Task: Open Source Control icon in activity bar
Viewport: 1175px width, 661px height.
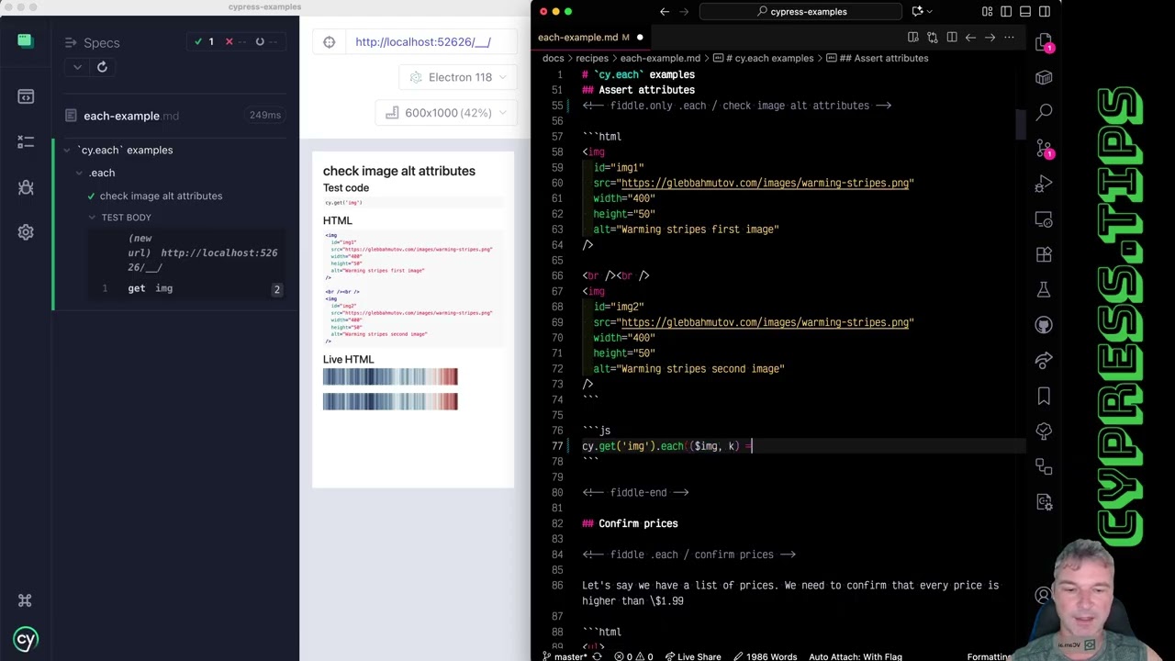Action: pos(1044,148)
